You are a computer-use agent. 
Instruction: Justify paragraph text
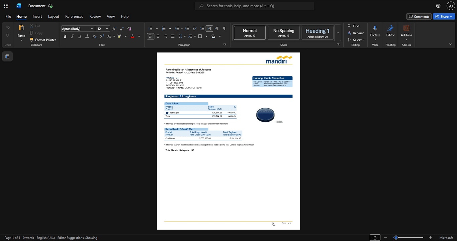pyautogui.click(x=173, y=36)
